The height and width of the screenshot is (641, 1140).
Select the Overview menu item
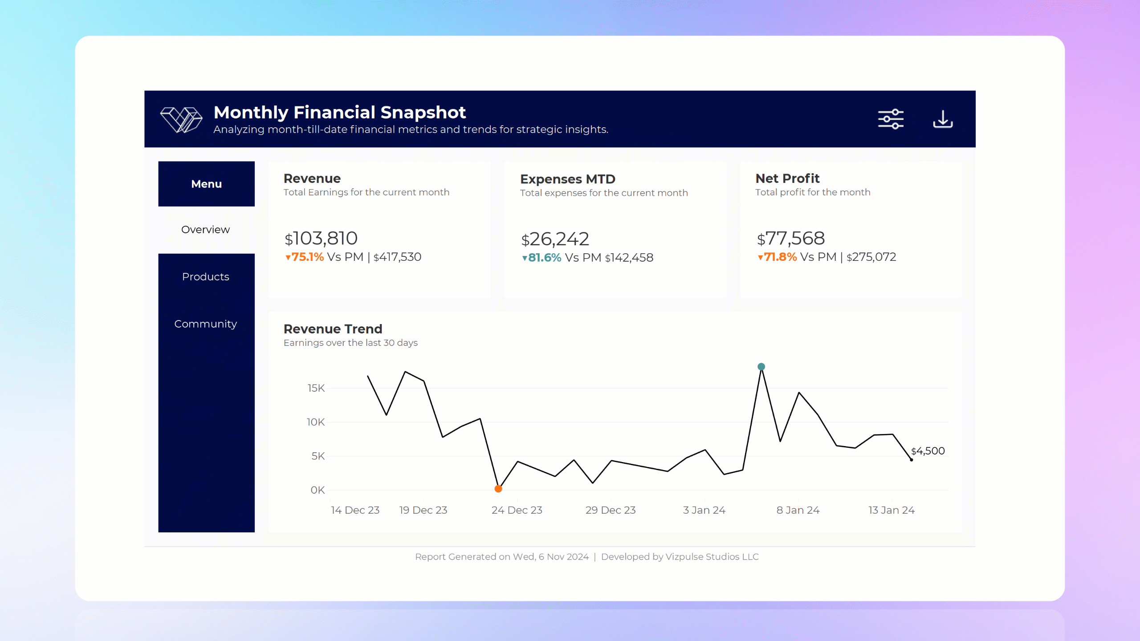pos(206,229)
